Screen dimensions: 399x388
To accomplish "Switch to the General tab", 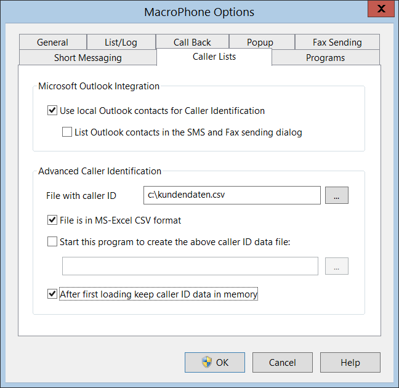I will [x=52, y=42].
